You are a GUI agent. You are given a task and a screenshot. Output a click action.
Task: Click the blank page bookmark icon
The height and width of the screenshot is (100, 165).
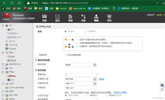click(114, 9)
